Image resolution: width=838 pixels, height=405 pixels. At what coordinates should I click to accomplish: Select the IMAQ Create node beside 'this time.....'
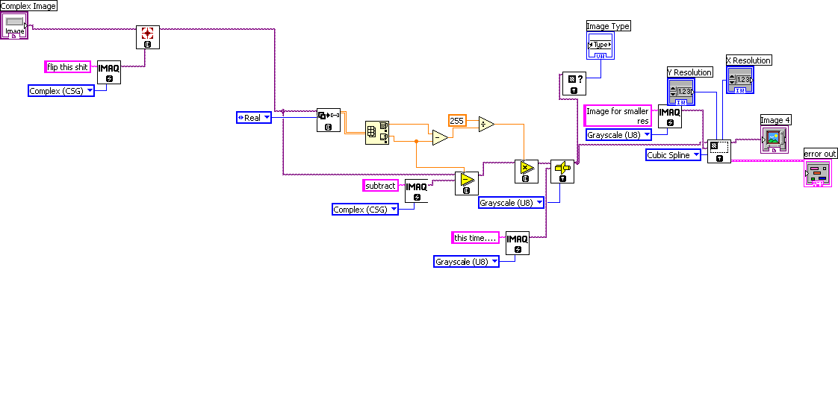click(x=517, y=243)
